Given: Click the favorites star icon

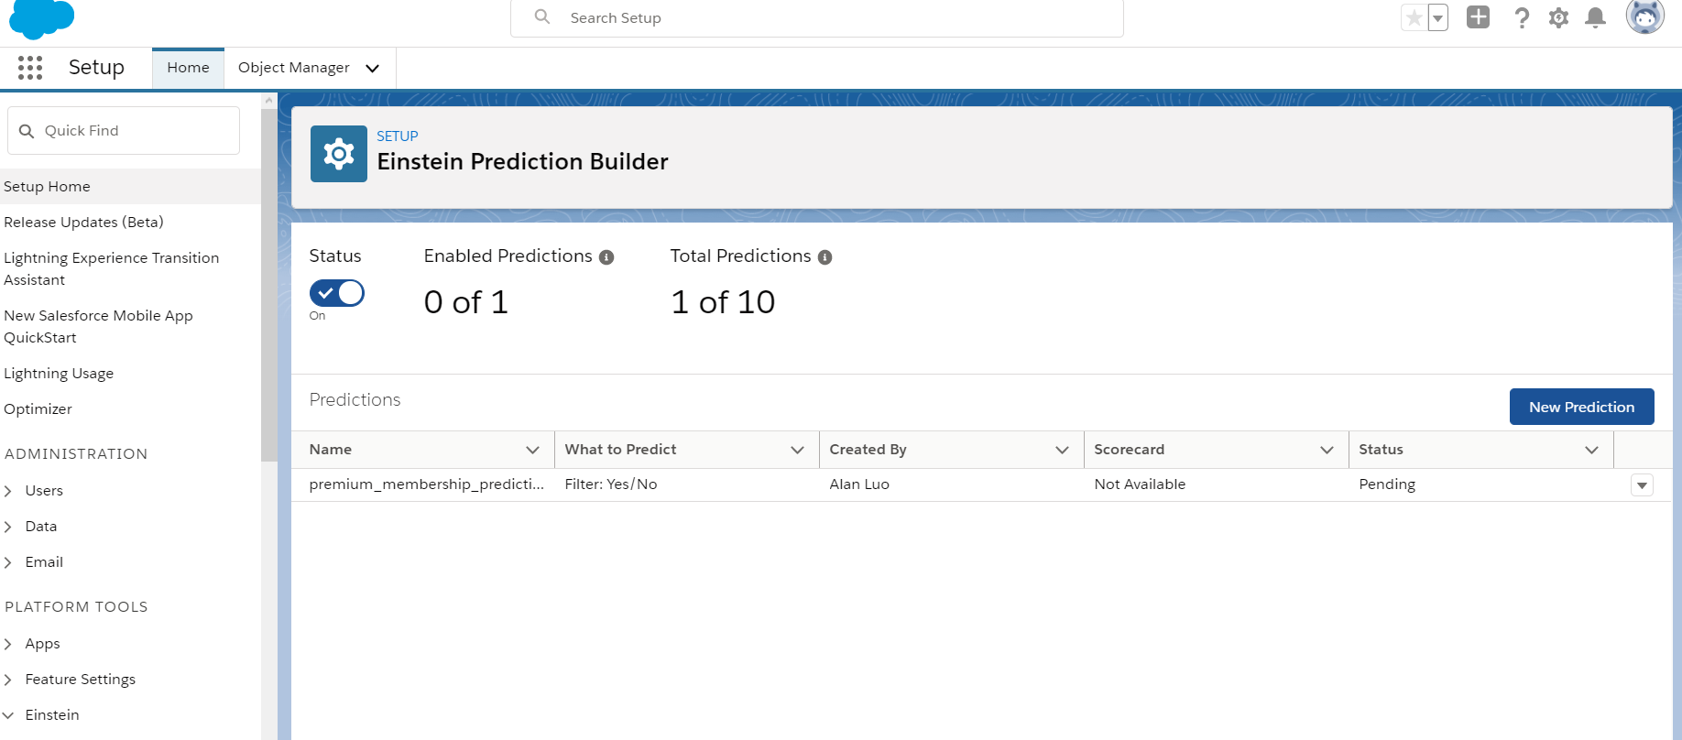Looking at the screenshot, I should tap(1414, 17).
